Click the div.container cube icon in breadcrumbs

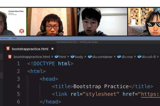(90, 56)
